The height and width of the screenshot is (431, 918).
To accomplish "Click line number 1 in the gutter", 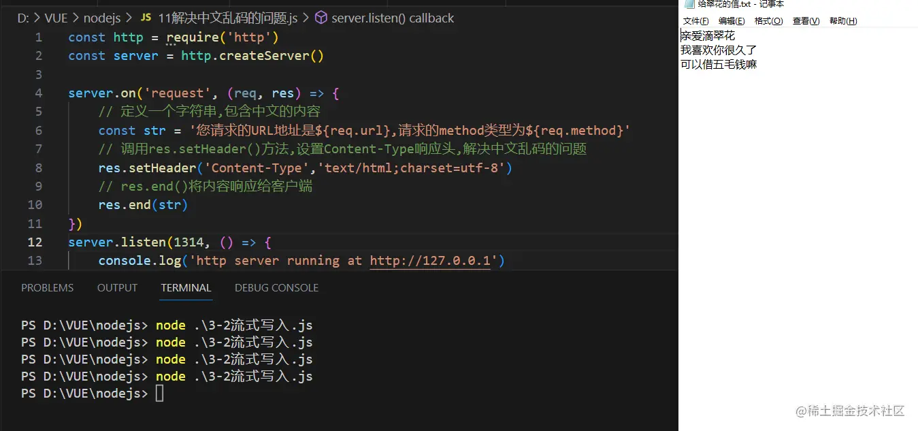I will pyautogui.click(x=39, y=37).
